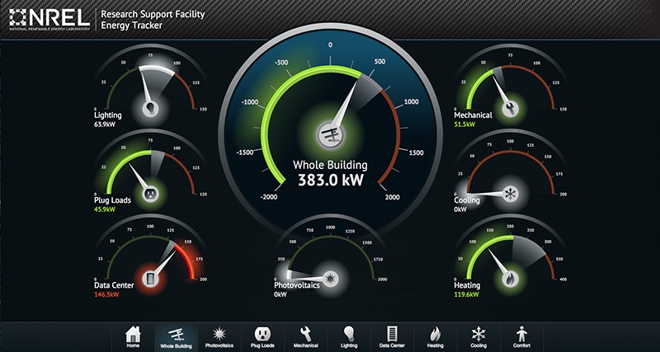
Task: Click the Photovoltaics gauge sun icon
Action: click(x=330, y=274)
